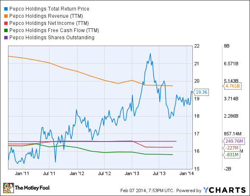
Task: Click the red Net Income legend swatch
Action: [6, 23]
